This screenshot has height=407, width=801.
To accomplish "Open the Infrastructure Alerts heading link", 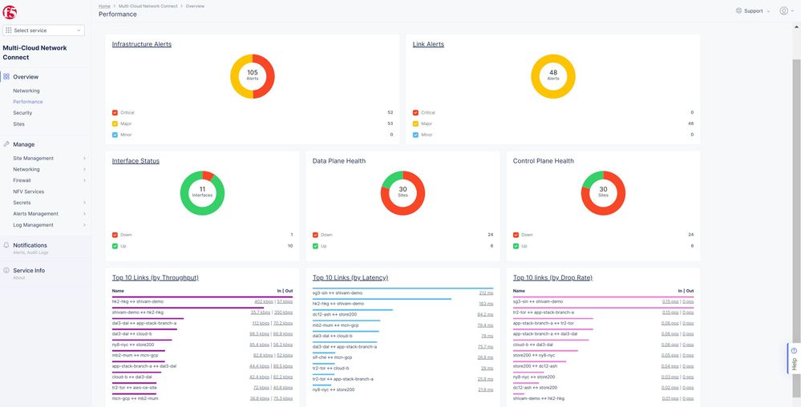I will coord(141,44).
